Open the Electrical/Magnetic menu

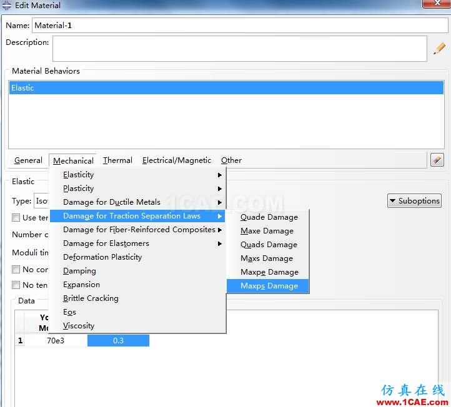[177, 160]
